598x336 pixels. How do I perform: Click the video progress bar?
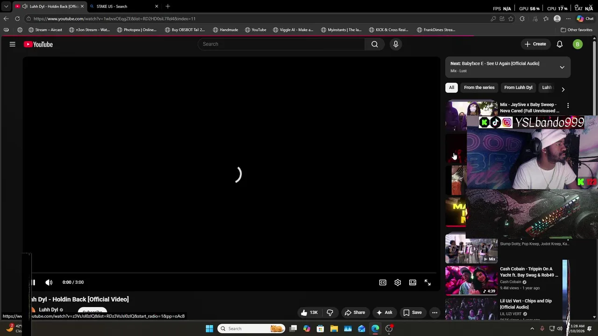coord(231,273)
